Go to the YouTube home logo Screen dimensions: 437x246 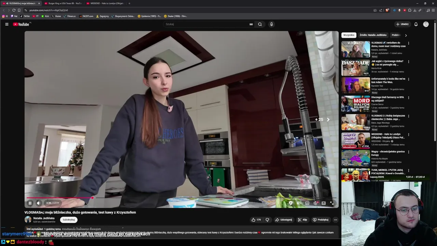click(21, 24)
